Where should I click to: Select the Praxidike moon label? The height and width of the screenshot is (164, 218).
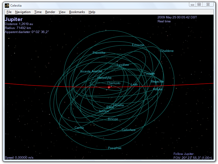click(99, 52)
